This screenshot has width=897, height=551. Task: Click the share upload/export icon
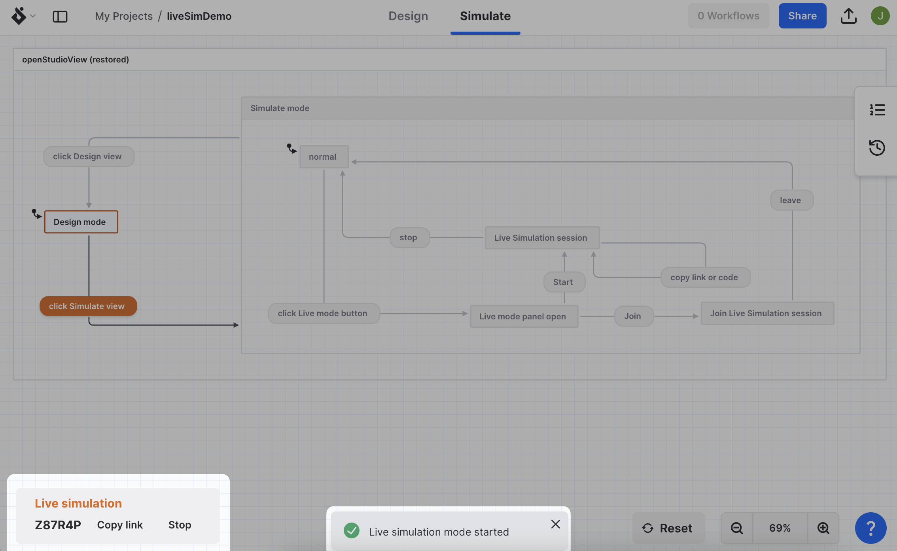[848, 15]
